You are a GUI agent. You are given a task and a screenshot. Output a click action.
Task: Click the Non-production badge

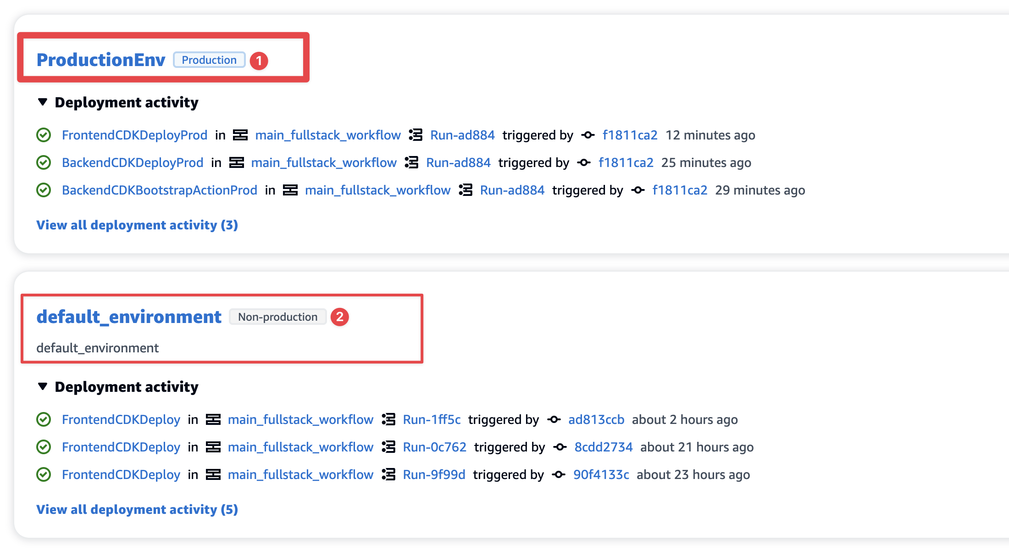(277, 317)
